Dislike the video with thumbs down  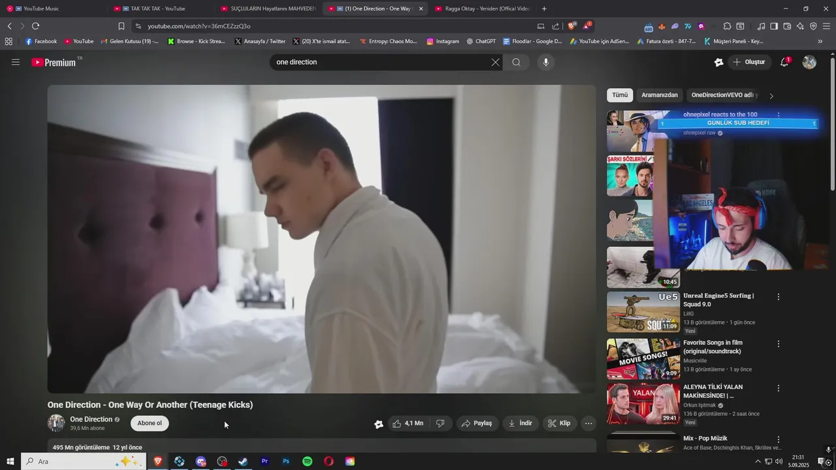[440, 423]
